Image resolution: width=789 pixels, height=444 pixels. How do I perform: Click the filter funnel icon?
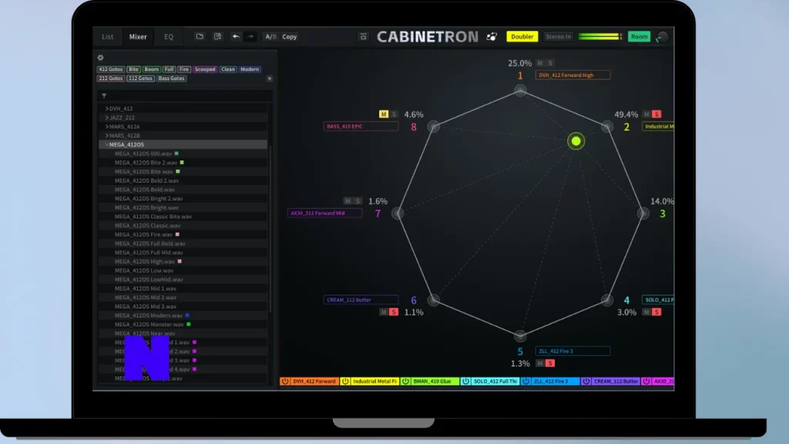click(104, 96)
